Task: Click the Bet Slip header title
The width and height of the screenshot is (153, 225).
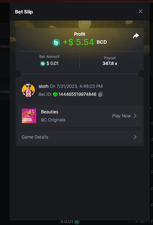Action: [x=24, y=12]
